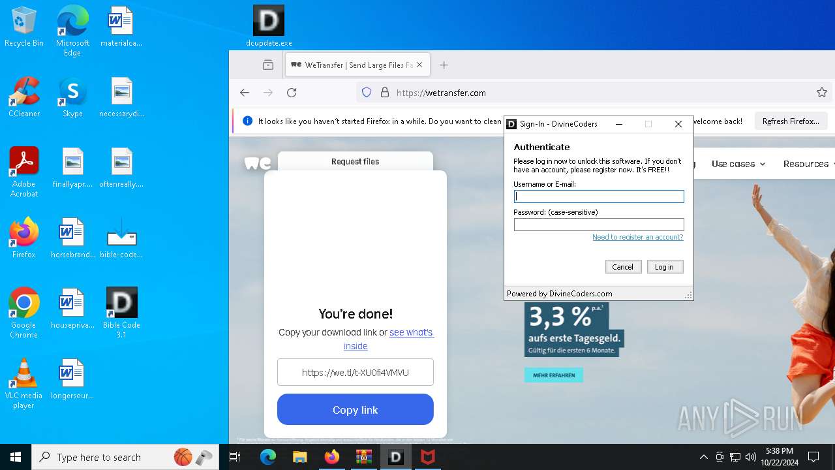Close the WeTransfer tab
This screenshot has width=835, height=470.
pos(419,65)
